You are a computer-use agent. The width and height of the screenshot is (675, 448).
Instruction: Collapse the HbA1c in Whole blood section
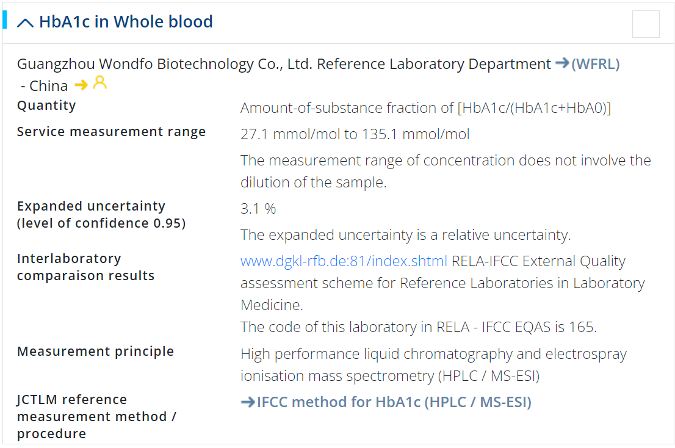click(x=26, y=23)
